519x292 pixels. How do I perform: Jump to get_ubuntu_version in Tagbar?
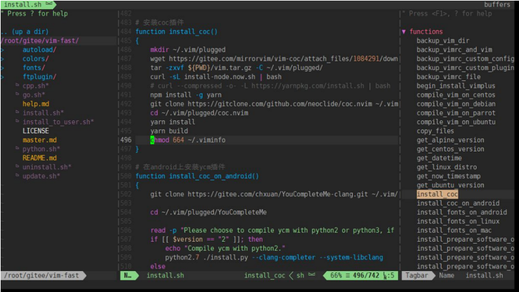pos(450,185)
